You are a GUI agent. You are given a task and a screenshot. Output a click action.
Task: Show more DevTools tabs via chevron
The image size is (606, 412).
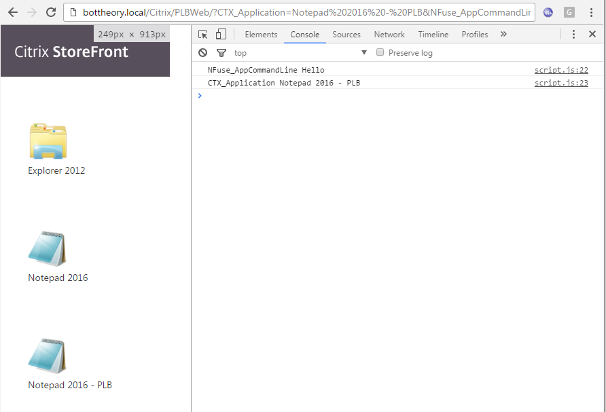(x=503, y=35)
